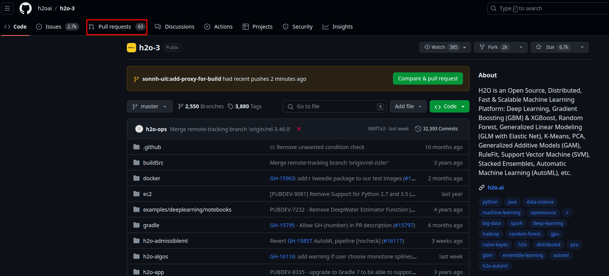Open the #16117 pull request link
The width and height of the screenshot is (609, 276).
tap(393, 241)
